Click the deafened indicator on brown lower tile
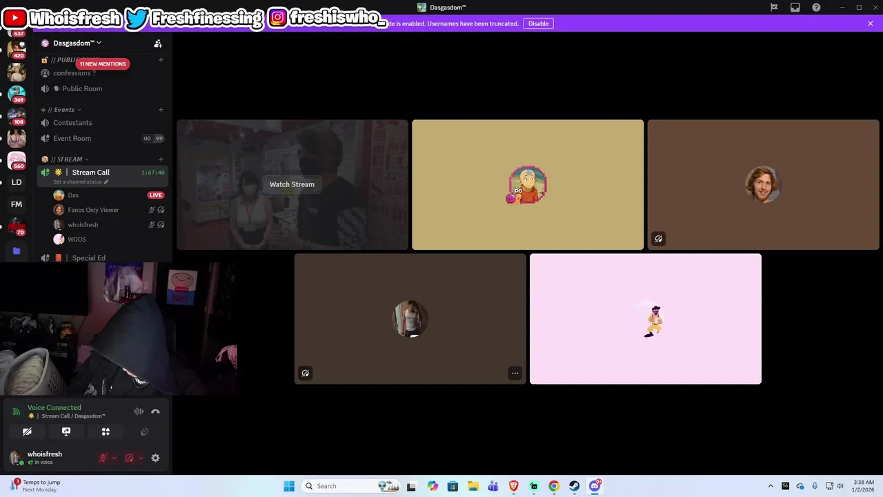 [305, 373]
